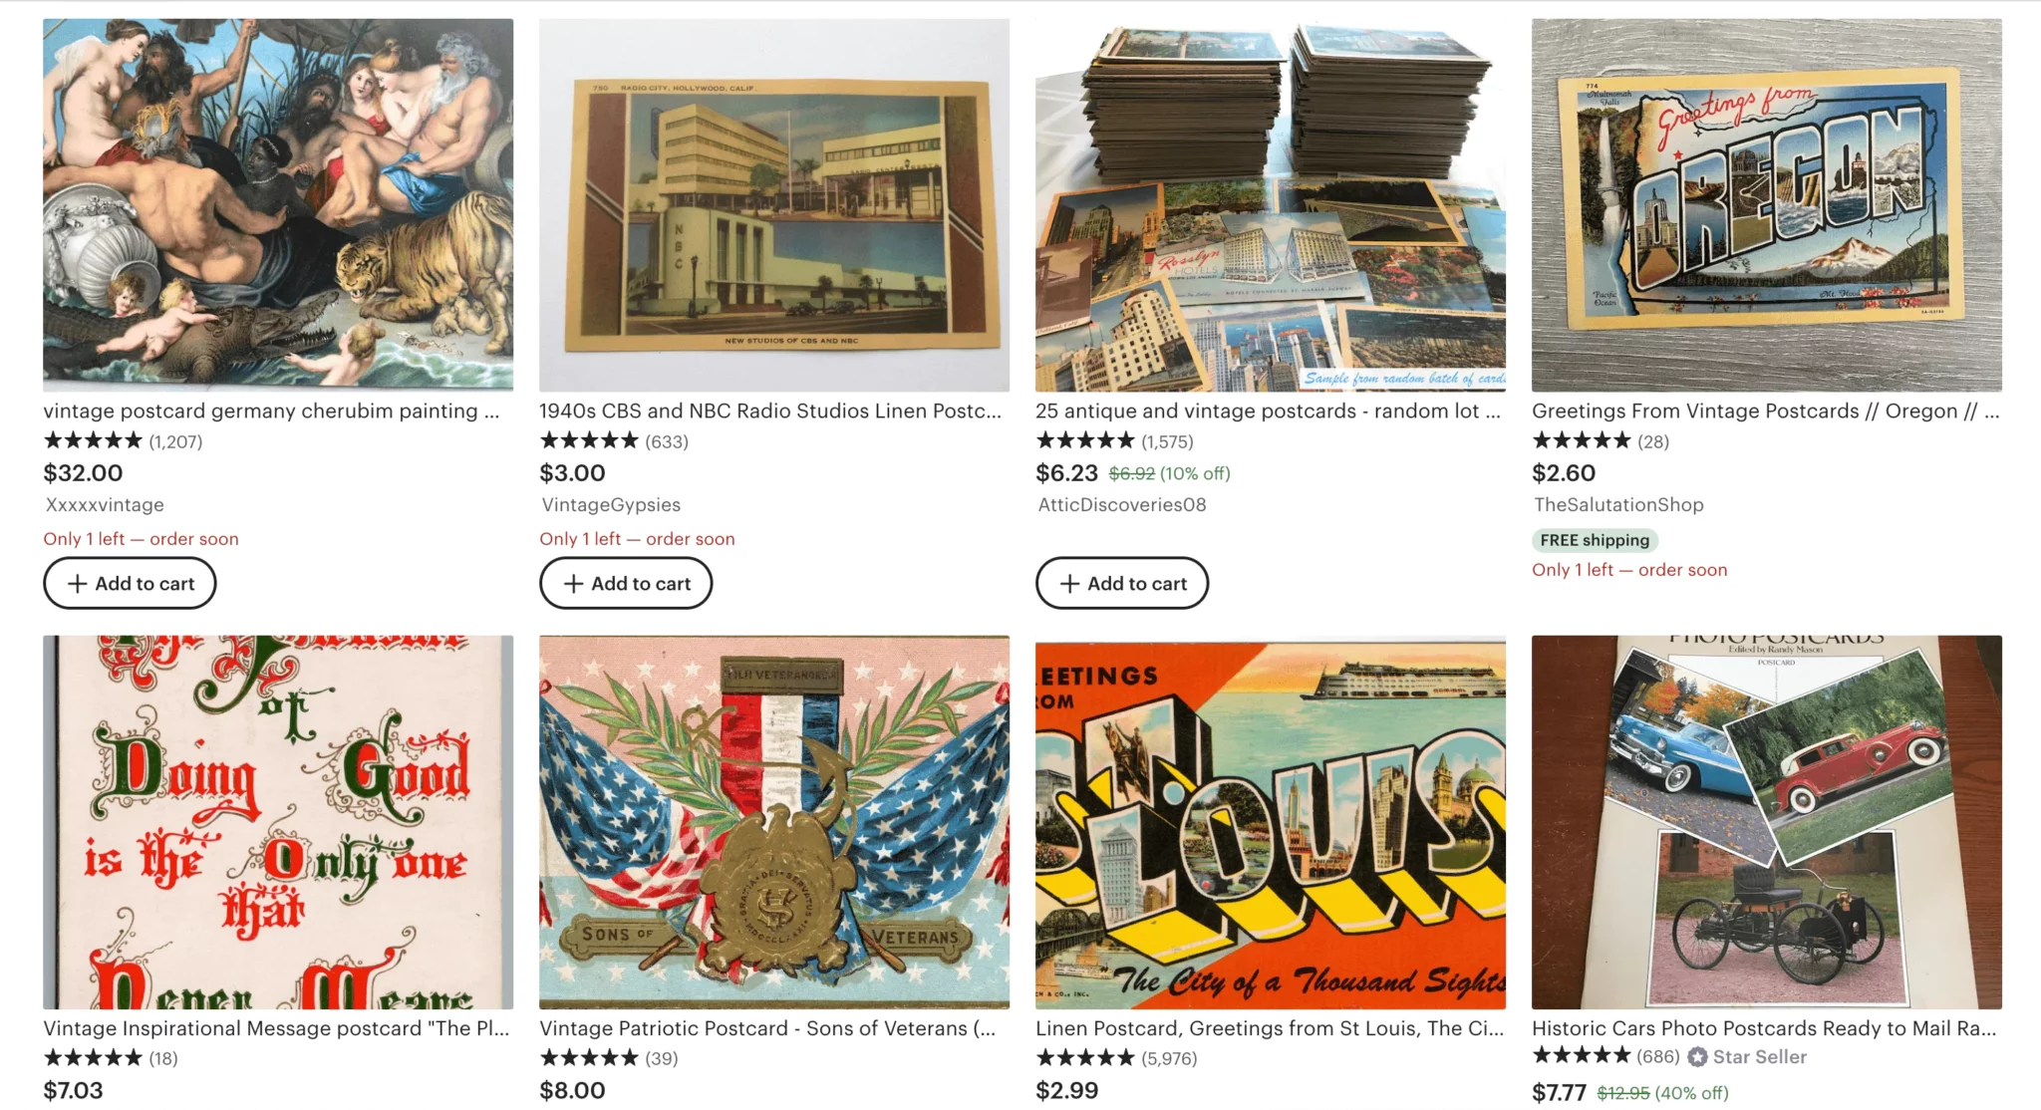2041x1110 pixels.
Task: Add the germany cherubim postcard to cart
Action: (130, 583)
